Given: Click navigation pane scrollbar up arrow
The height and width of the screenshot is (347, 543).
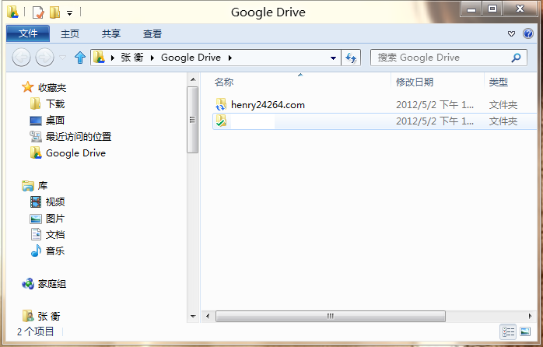Looking at the screenshot, I should click(x=193, y=79).
